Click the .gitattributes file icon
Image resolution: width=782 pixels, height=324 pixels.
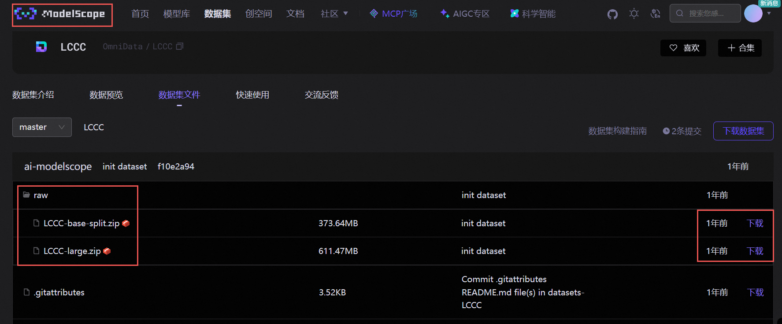pos(26,292)
